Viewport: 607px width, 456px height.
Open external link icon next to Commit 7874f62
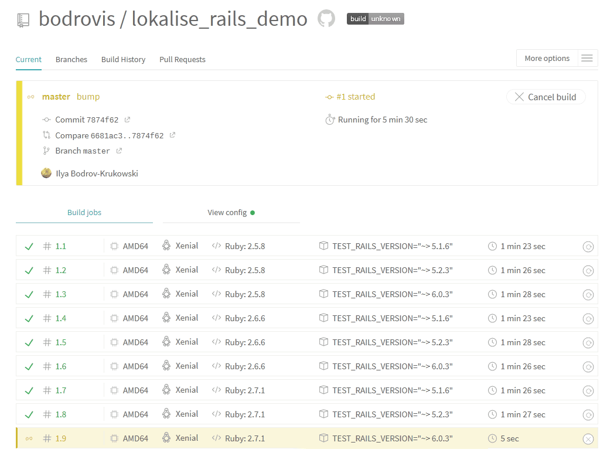coord(127,120)
